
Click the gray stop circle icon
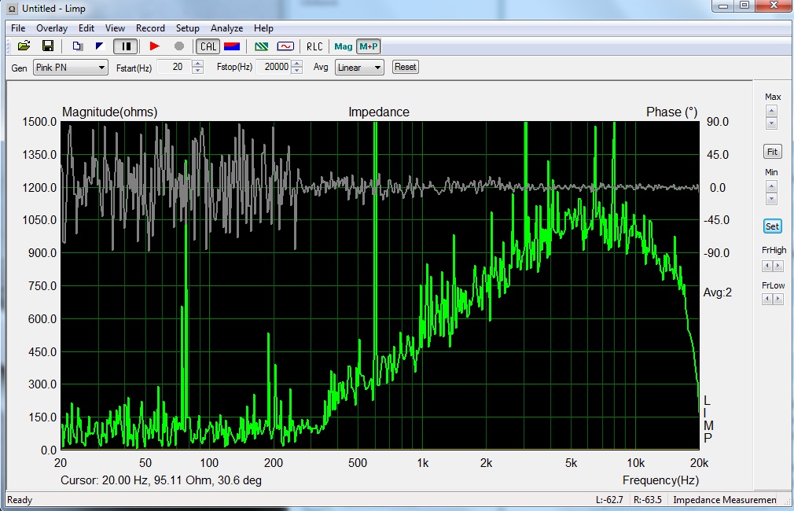tap(178, 46)
